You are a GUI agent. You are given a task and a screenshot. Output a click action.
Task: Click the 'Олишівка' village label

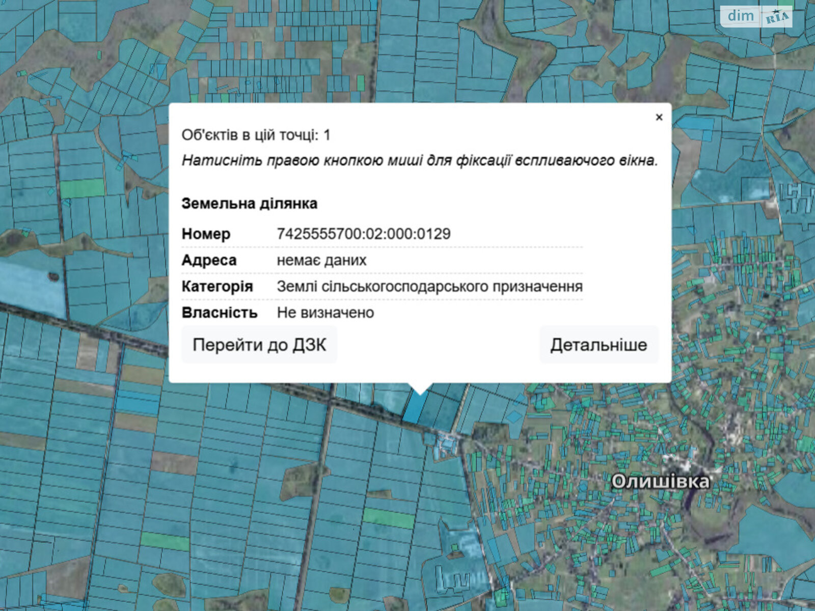(x=660, y=481)
